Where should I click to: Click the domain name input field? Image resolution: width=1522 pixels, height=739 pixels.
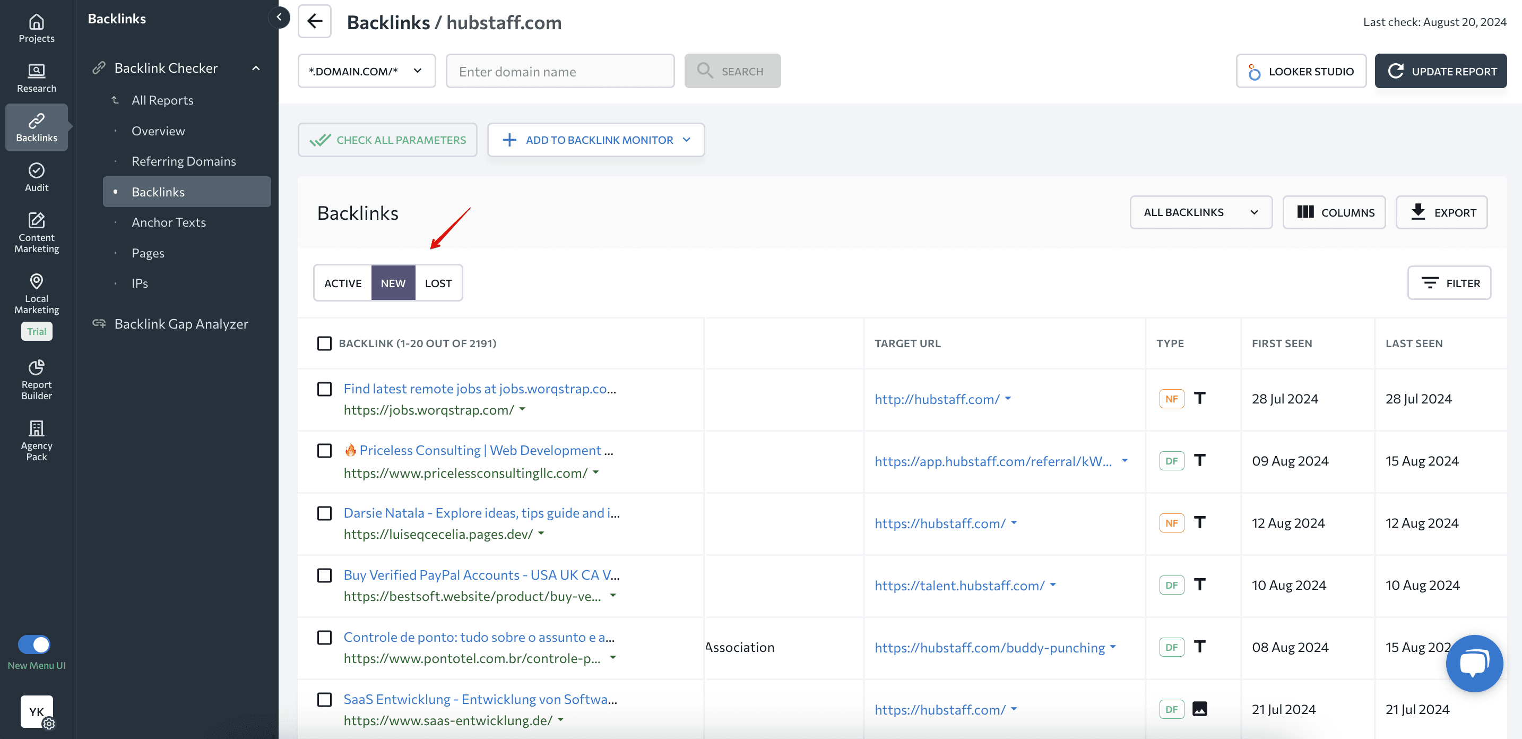tap(560, 70)
